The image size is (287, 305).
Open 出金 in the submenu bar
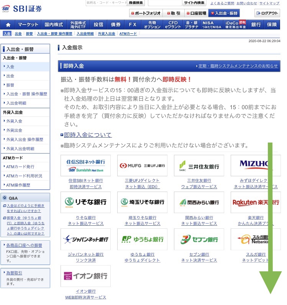(x=18, y=34)
